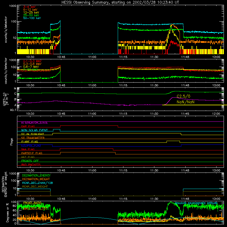Screen dimensions: 227x227
Task: Click the REAR_DEC_WEIGHT legend label
Action: 35,187
